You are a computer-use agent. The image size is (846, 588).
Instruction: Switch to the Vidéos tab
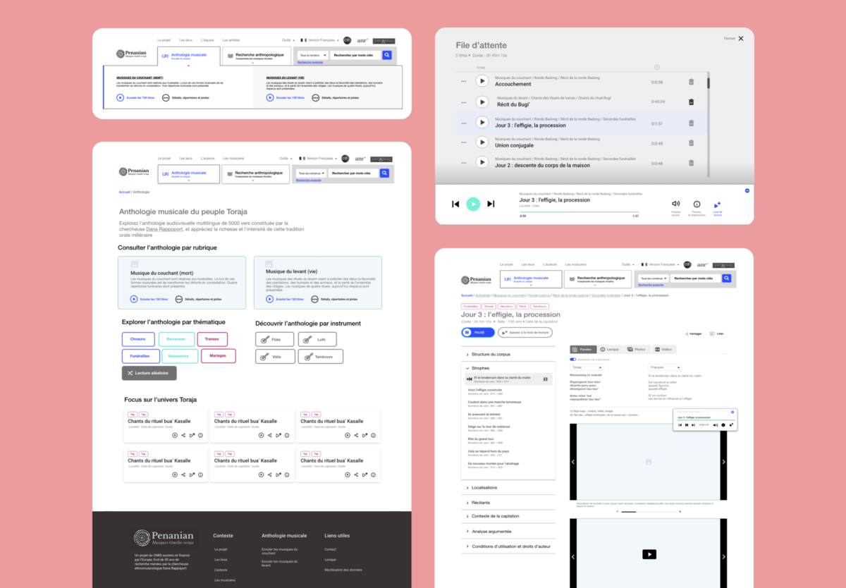point(666,349)
